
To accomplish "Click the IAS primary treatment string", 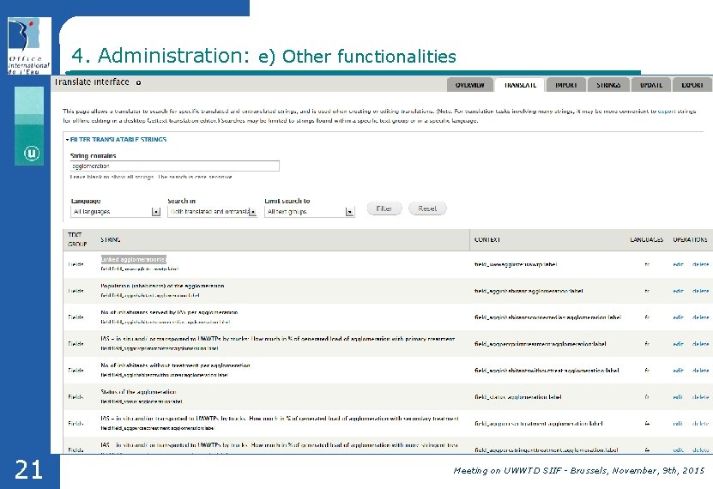I will coord(278,339).
